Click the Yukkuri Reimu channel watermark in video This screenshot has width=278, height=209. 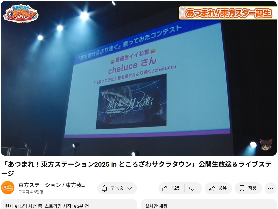click(x=266, y=145)
